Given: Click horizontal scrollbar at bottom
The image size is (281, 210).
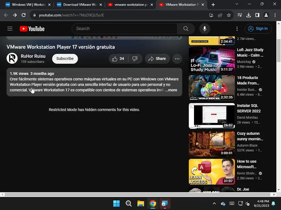Looking at the screenshot, I should click(x=137, y=194).
